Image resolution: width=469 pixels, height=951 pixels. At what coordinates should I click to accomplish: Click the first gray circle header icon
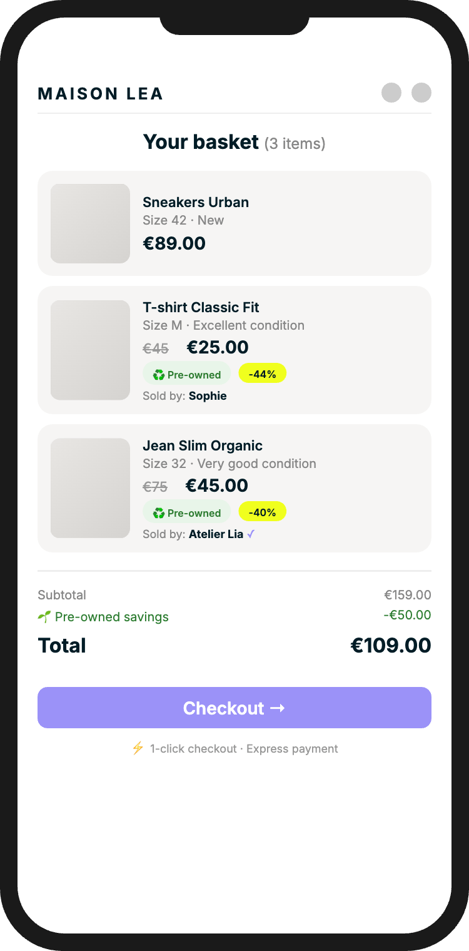click(391, 93)
